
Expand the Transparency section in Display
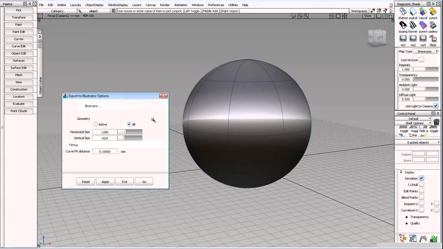point(406,217)
